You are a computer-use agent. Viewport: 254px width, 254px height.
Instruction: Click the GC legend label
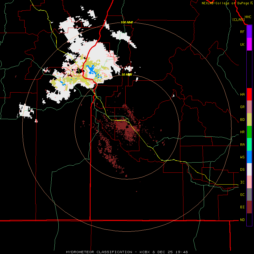(242, 195)
